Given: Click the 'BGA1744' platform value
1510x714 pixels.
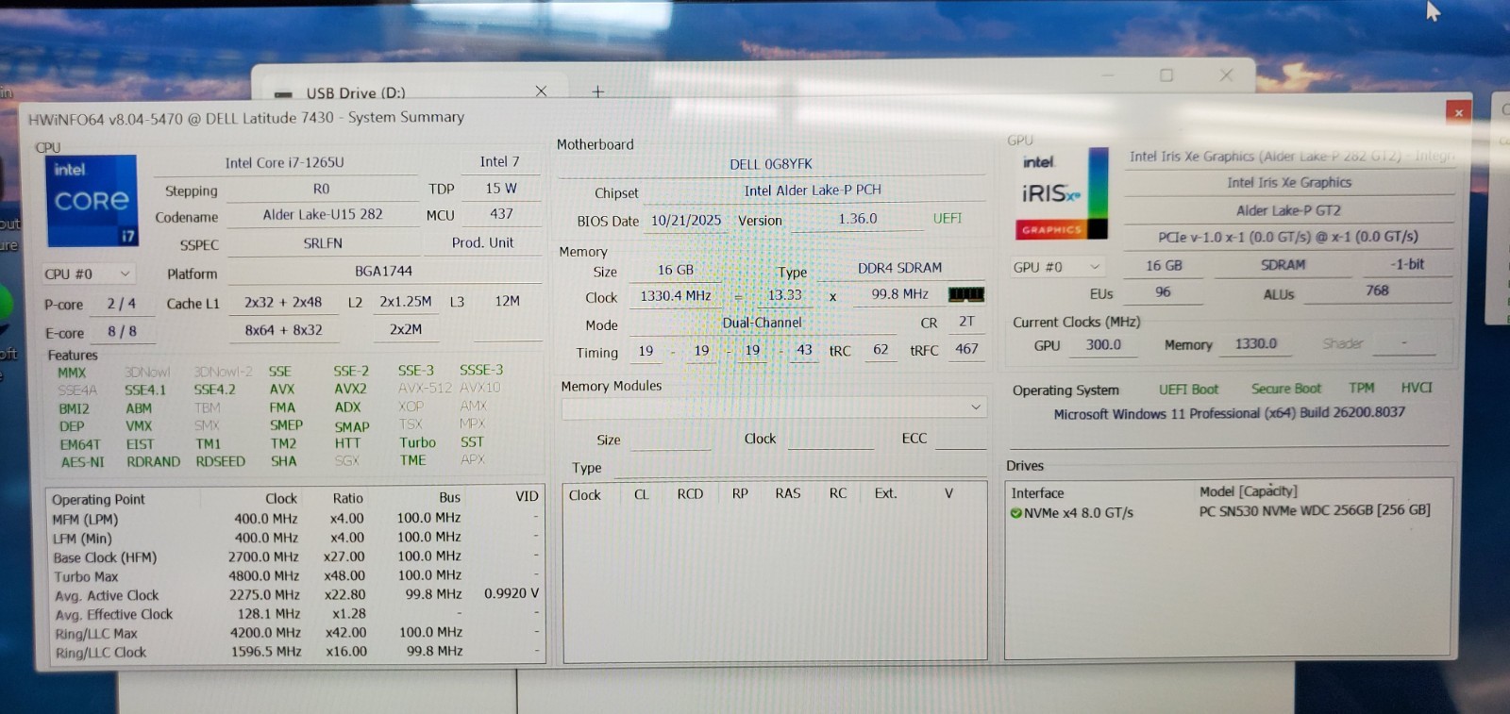Looking at the screenshot, I should click(383, 271).
